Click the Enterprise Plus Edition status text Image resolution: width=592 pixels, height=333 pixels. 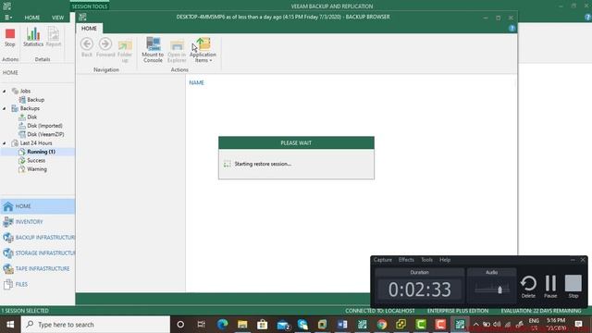[458, 311]
